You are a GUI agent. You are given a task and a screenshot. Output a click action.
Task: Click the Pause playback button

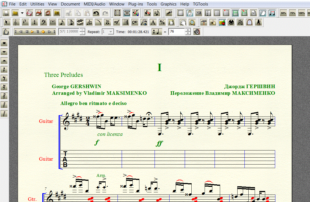click(x=38, y=32)
